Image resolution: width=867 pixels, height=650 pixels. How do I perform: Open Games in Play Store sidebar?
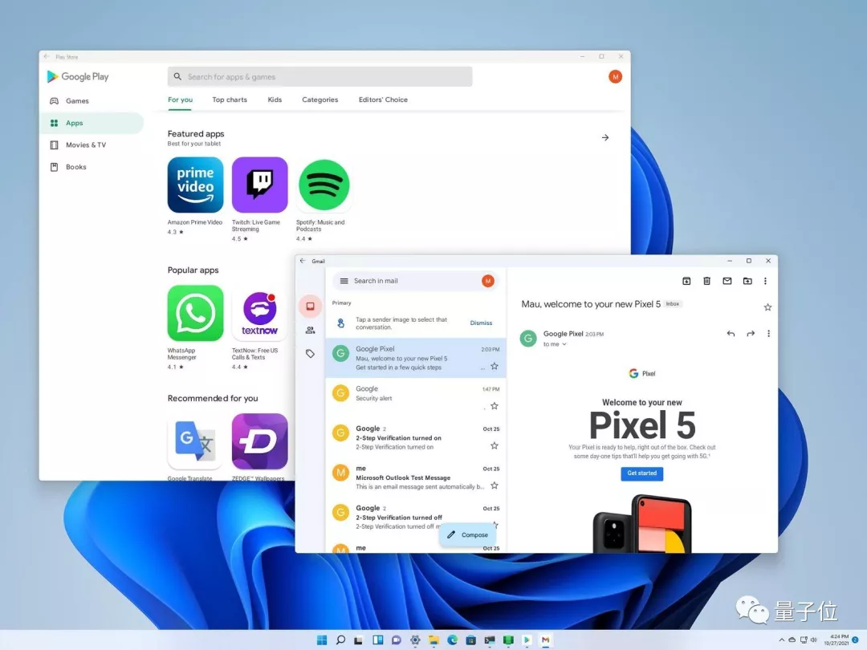click(92, 101)
